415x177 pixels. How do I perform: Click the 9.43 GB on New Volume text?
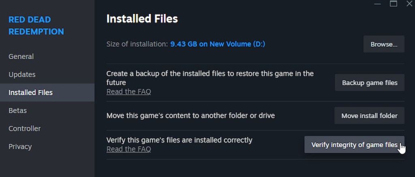click(x=217, y=44)
